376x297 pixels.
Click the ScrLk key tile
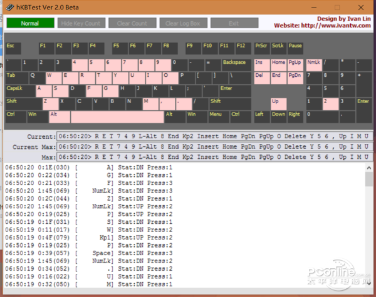(x=279, y=48)
